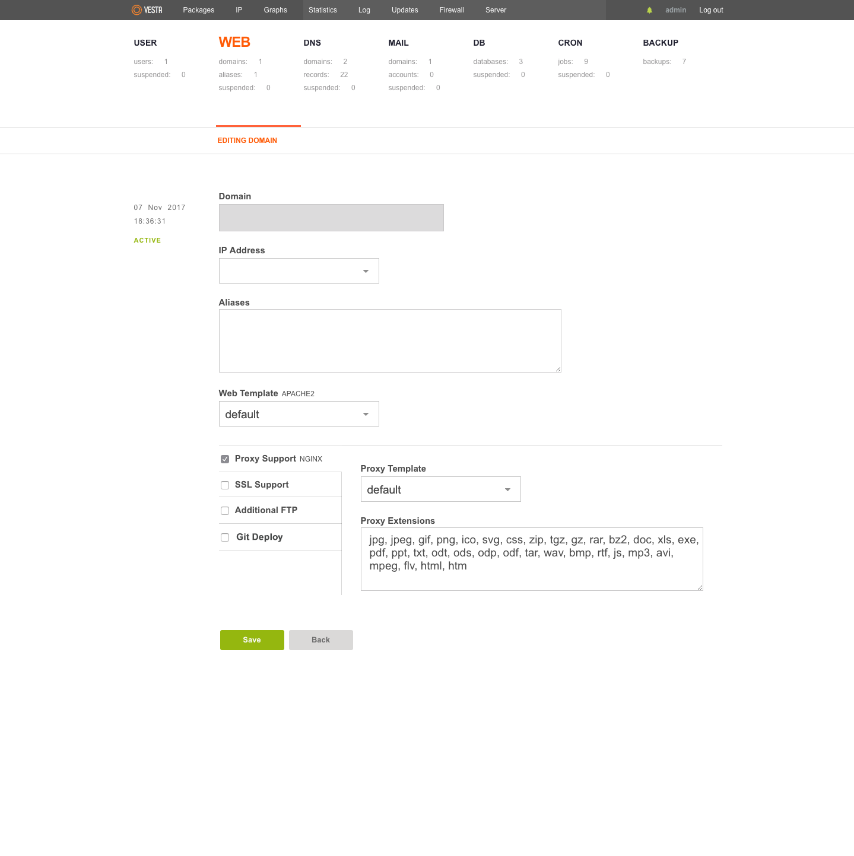Select the EDITING DOMAIN tab
Screen dimensions: 854x856
[x=247, y=140]
